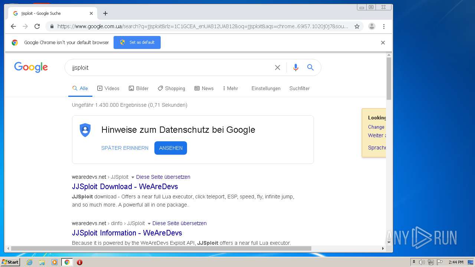Click the Change link in yellow box
The width and height of the screenshot is (475, 267).
pos(376,127)
